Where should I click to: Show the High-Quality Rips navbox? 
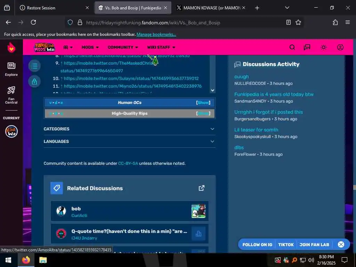(x=203, y=113)
